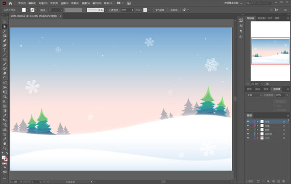The width and height of the screenshot is (291, 184).
Task: Select the Type tool in the toolbar
Action: (x=5, y=50)
